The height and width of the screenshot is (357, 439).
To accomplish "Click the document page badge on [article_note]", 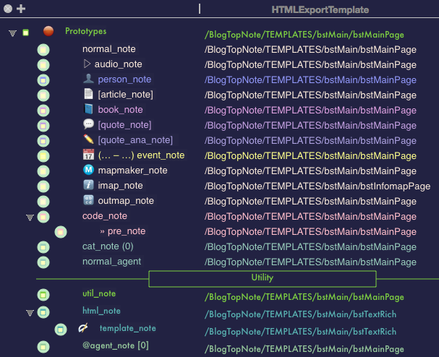I will point(88,94).
